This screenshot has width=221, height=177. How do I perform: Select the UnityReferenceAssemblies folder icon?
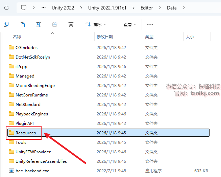[x=11, y=161]
